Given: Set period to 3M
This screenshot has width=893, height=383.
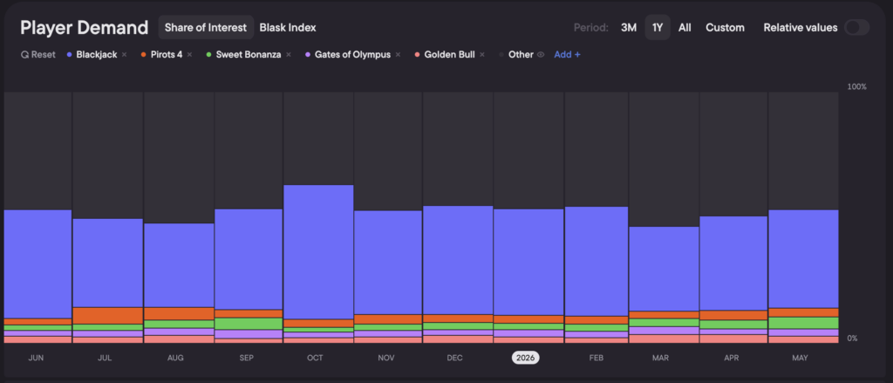Looking at the screenshot, I should tap(629, 27).
